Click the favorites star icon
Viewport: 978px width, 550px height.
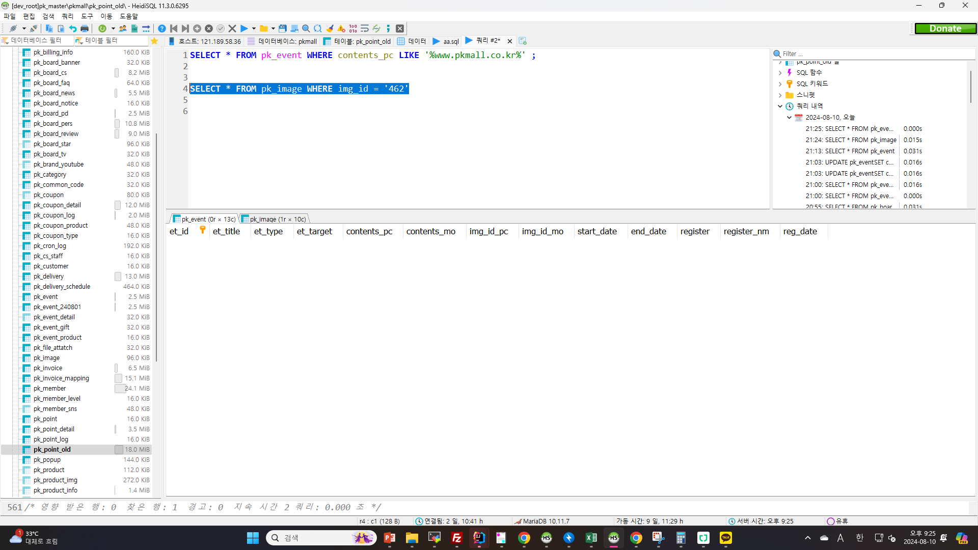(155, 41)
